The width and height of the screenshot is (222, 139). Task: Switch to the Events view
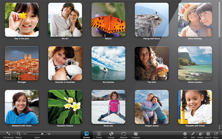87,135
